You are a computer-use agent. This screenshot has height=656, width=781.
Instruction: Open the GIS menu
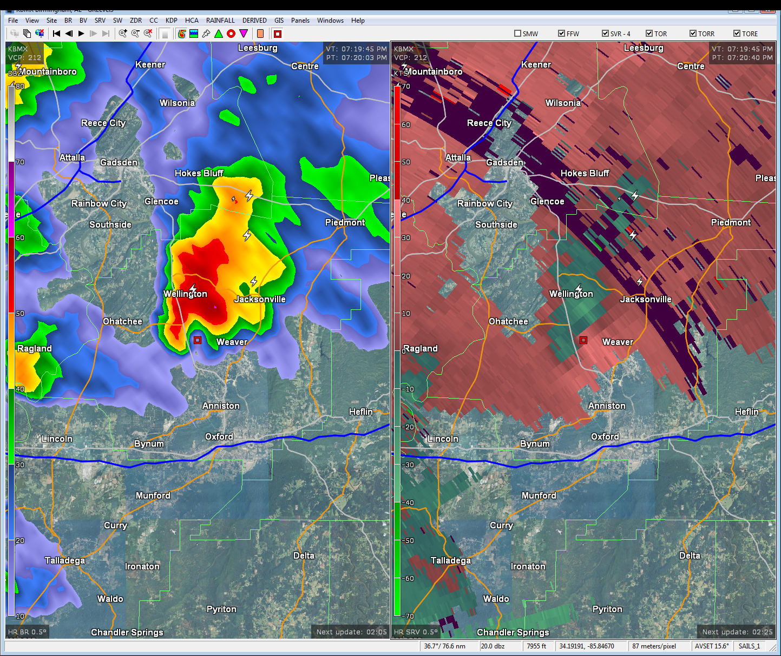click(x=279, y=21)
